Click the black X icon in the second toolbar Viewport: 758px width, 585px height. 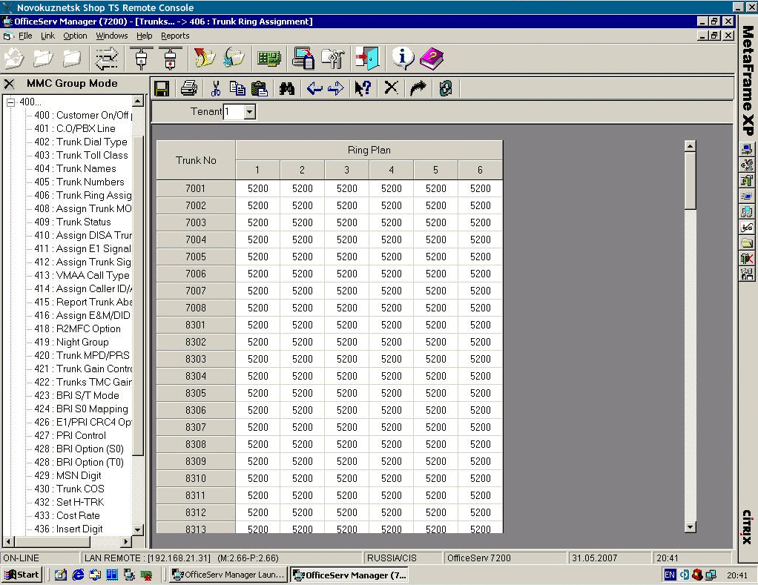pyautogui.click(x=391, y=88)
